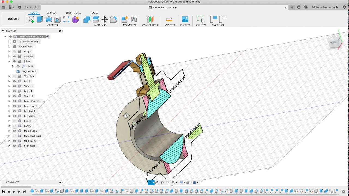This screenshot has height=196, width=349.
Task: Hide the Lever:1 component
Action: pyautogui.click(x=14, y=91)
